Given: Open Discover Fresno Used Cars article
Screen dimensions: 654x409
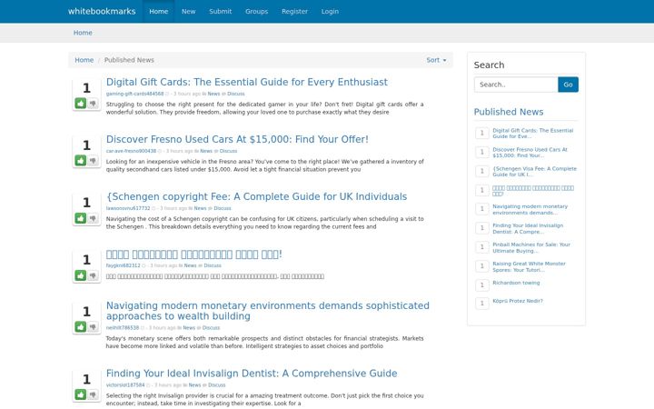Looking at the screenshot, I should [x=237, y=139].
